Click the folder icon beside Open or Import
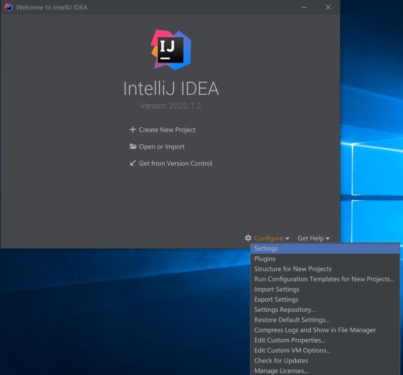Viewport: 403px width, 375px height. tap(133, 146)
